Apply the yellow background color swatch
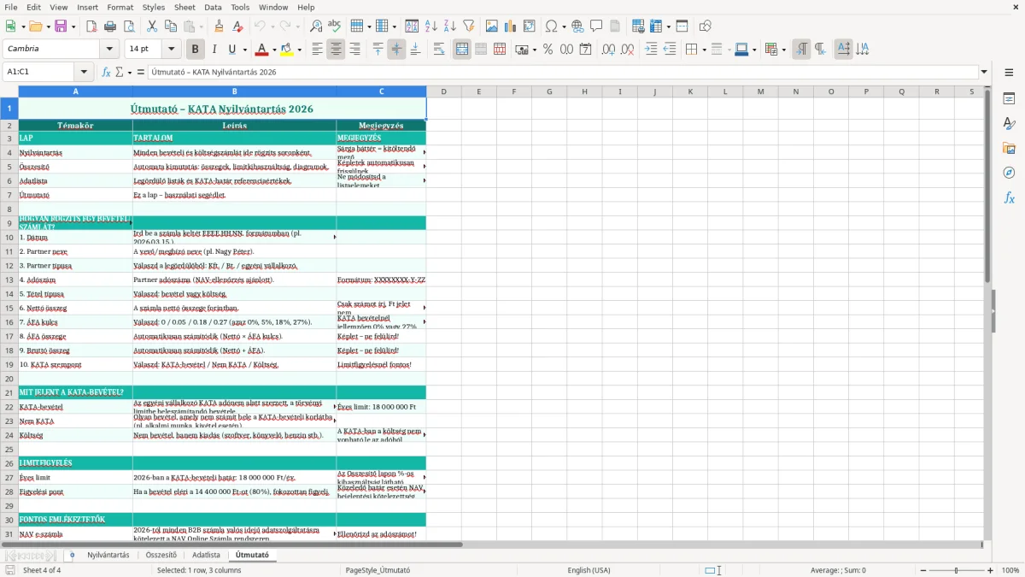Screen dimensions: 1025x577 pos(287,50)
